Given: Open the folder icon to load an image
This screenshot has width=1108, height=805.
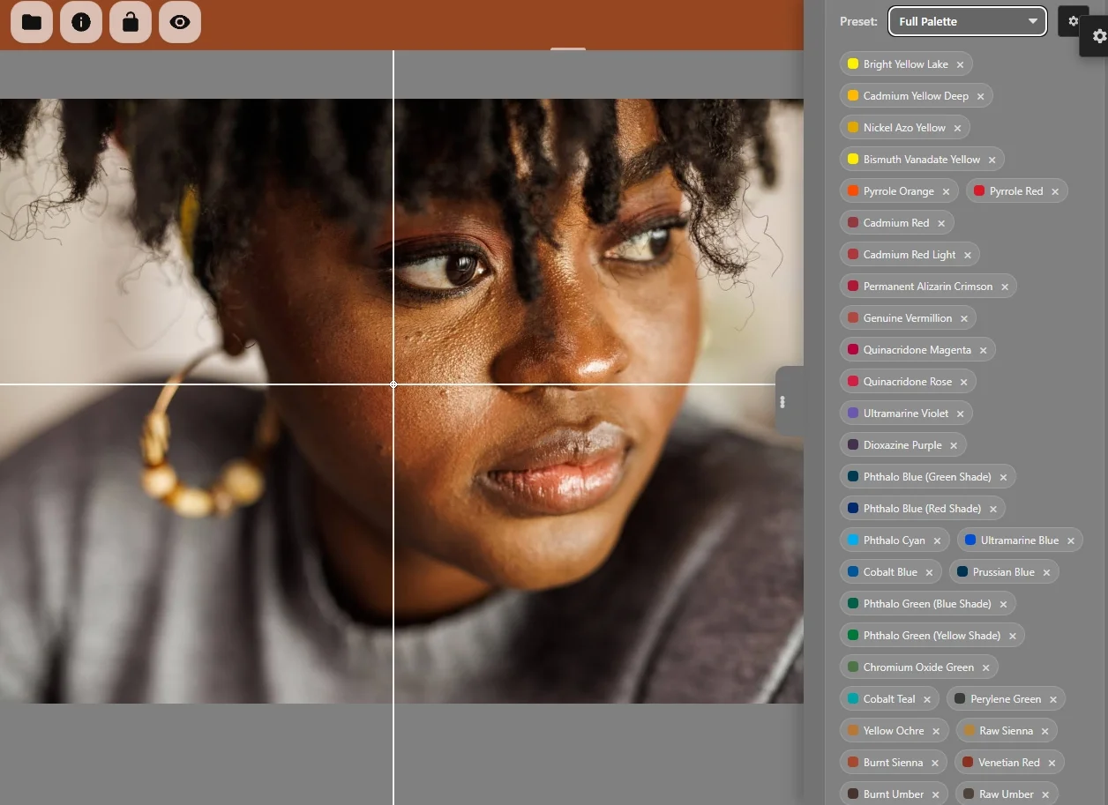Looking at the screenshot, I should click(32, 22).
